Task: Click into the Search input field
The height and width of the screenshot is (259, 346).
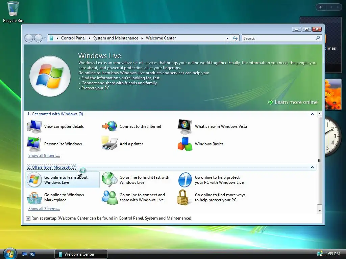Action: pyautogui.click(x=279, y=38)
